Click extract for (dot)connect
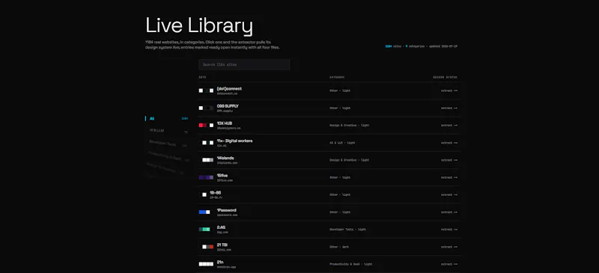This screenshot has height=273, width=599. click(x=449, y=91)
